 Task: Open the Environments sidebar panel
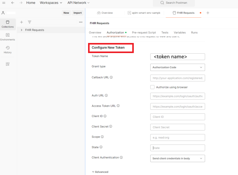pos(8,37)
